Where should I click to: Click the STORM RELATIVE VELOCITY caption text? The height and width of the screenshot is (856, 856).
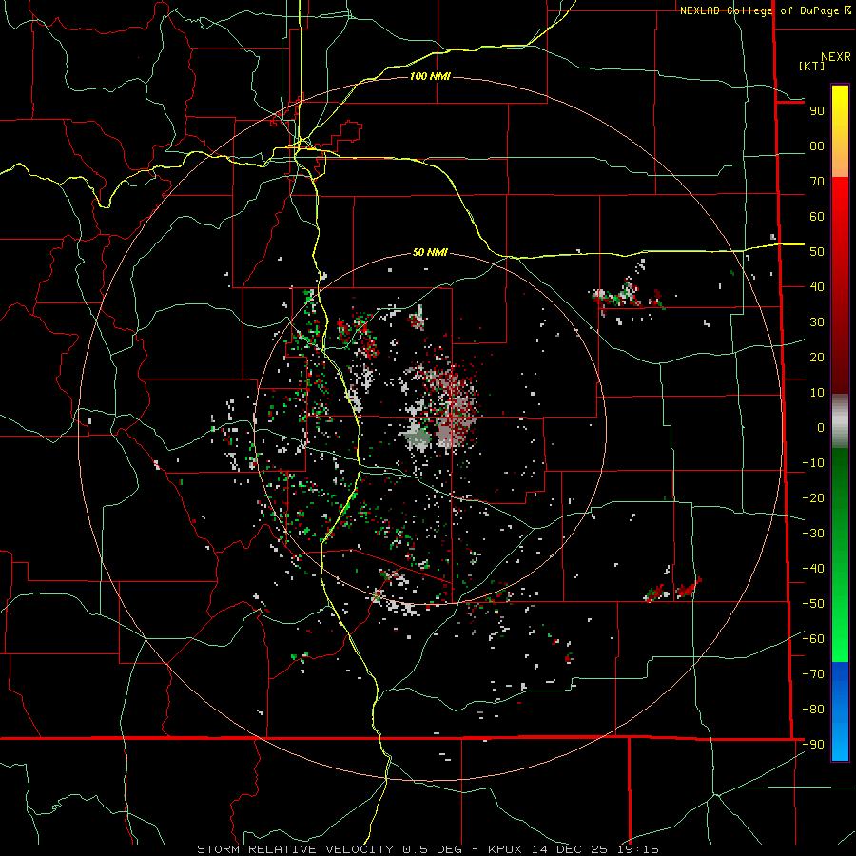295,849
